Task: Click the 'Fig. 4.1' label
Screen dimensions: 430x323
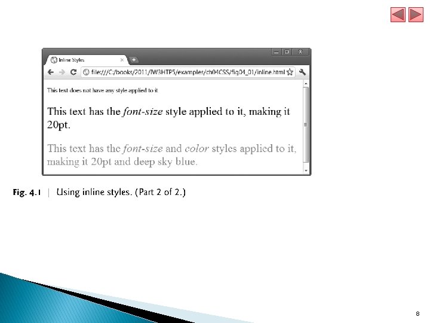Action: click(x=27, y=192)
